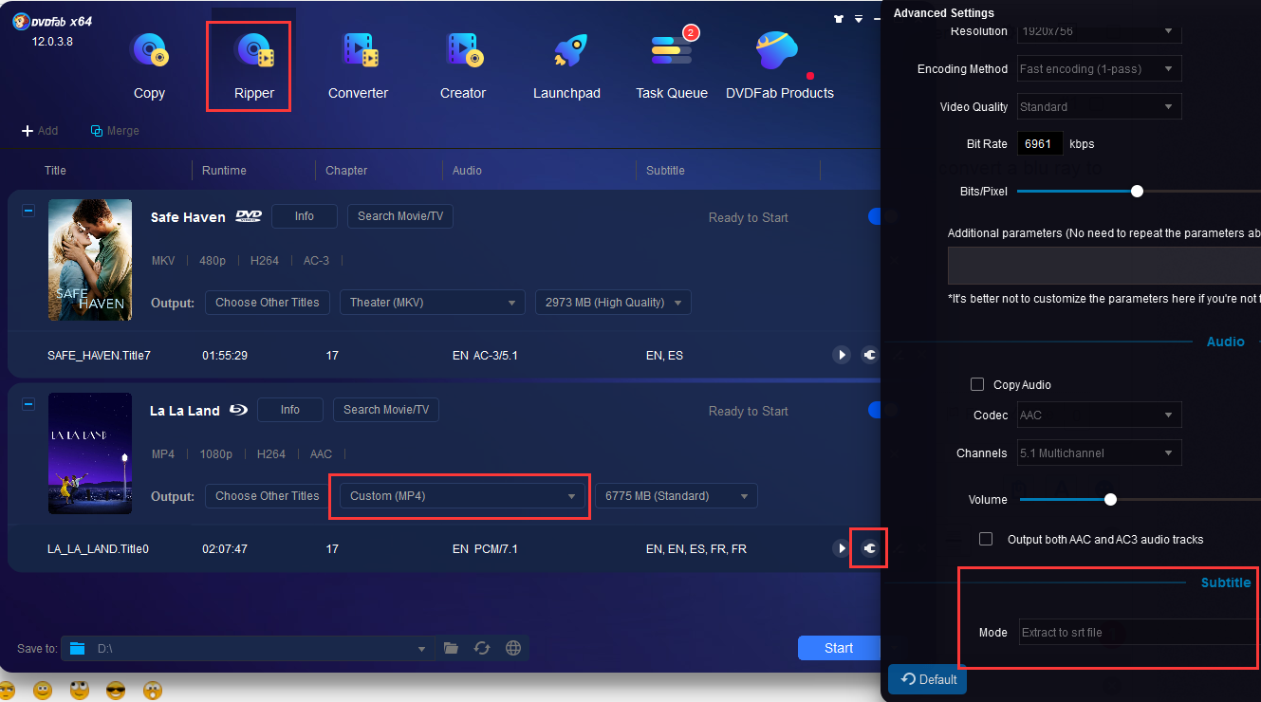This screenshot has height=702, width=1261.
Task: Click the Additional parameters text box
Action: point(1104,266)
